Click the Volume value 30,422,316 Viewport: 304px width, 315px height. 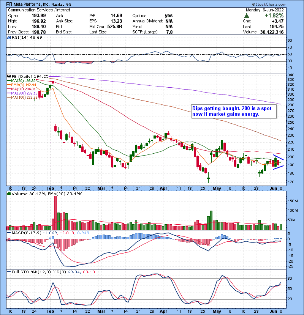pyautogui.click(x=272, y=32)
